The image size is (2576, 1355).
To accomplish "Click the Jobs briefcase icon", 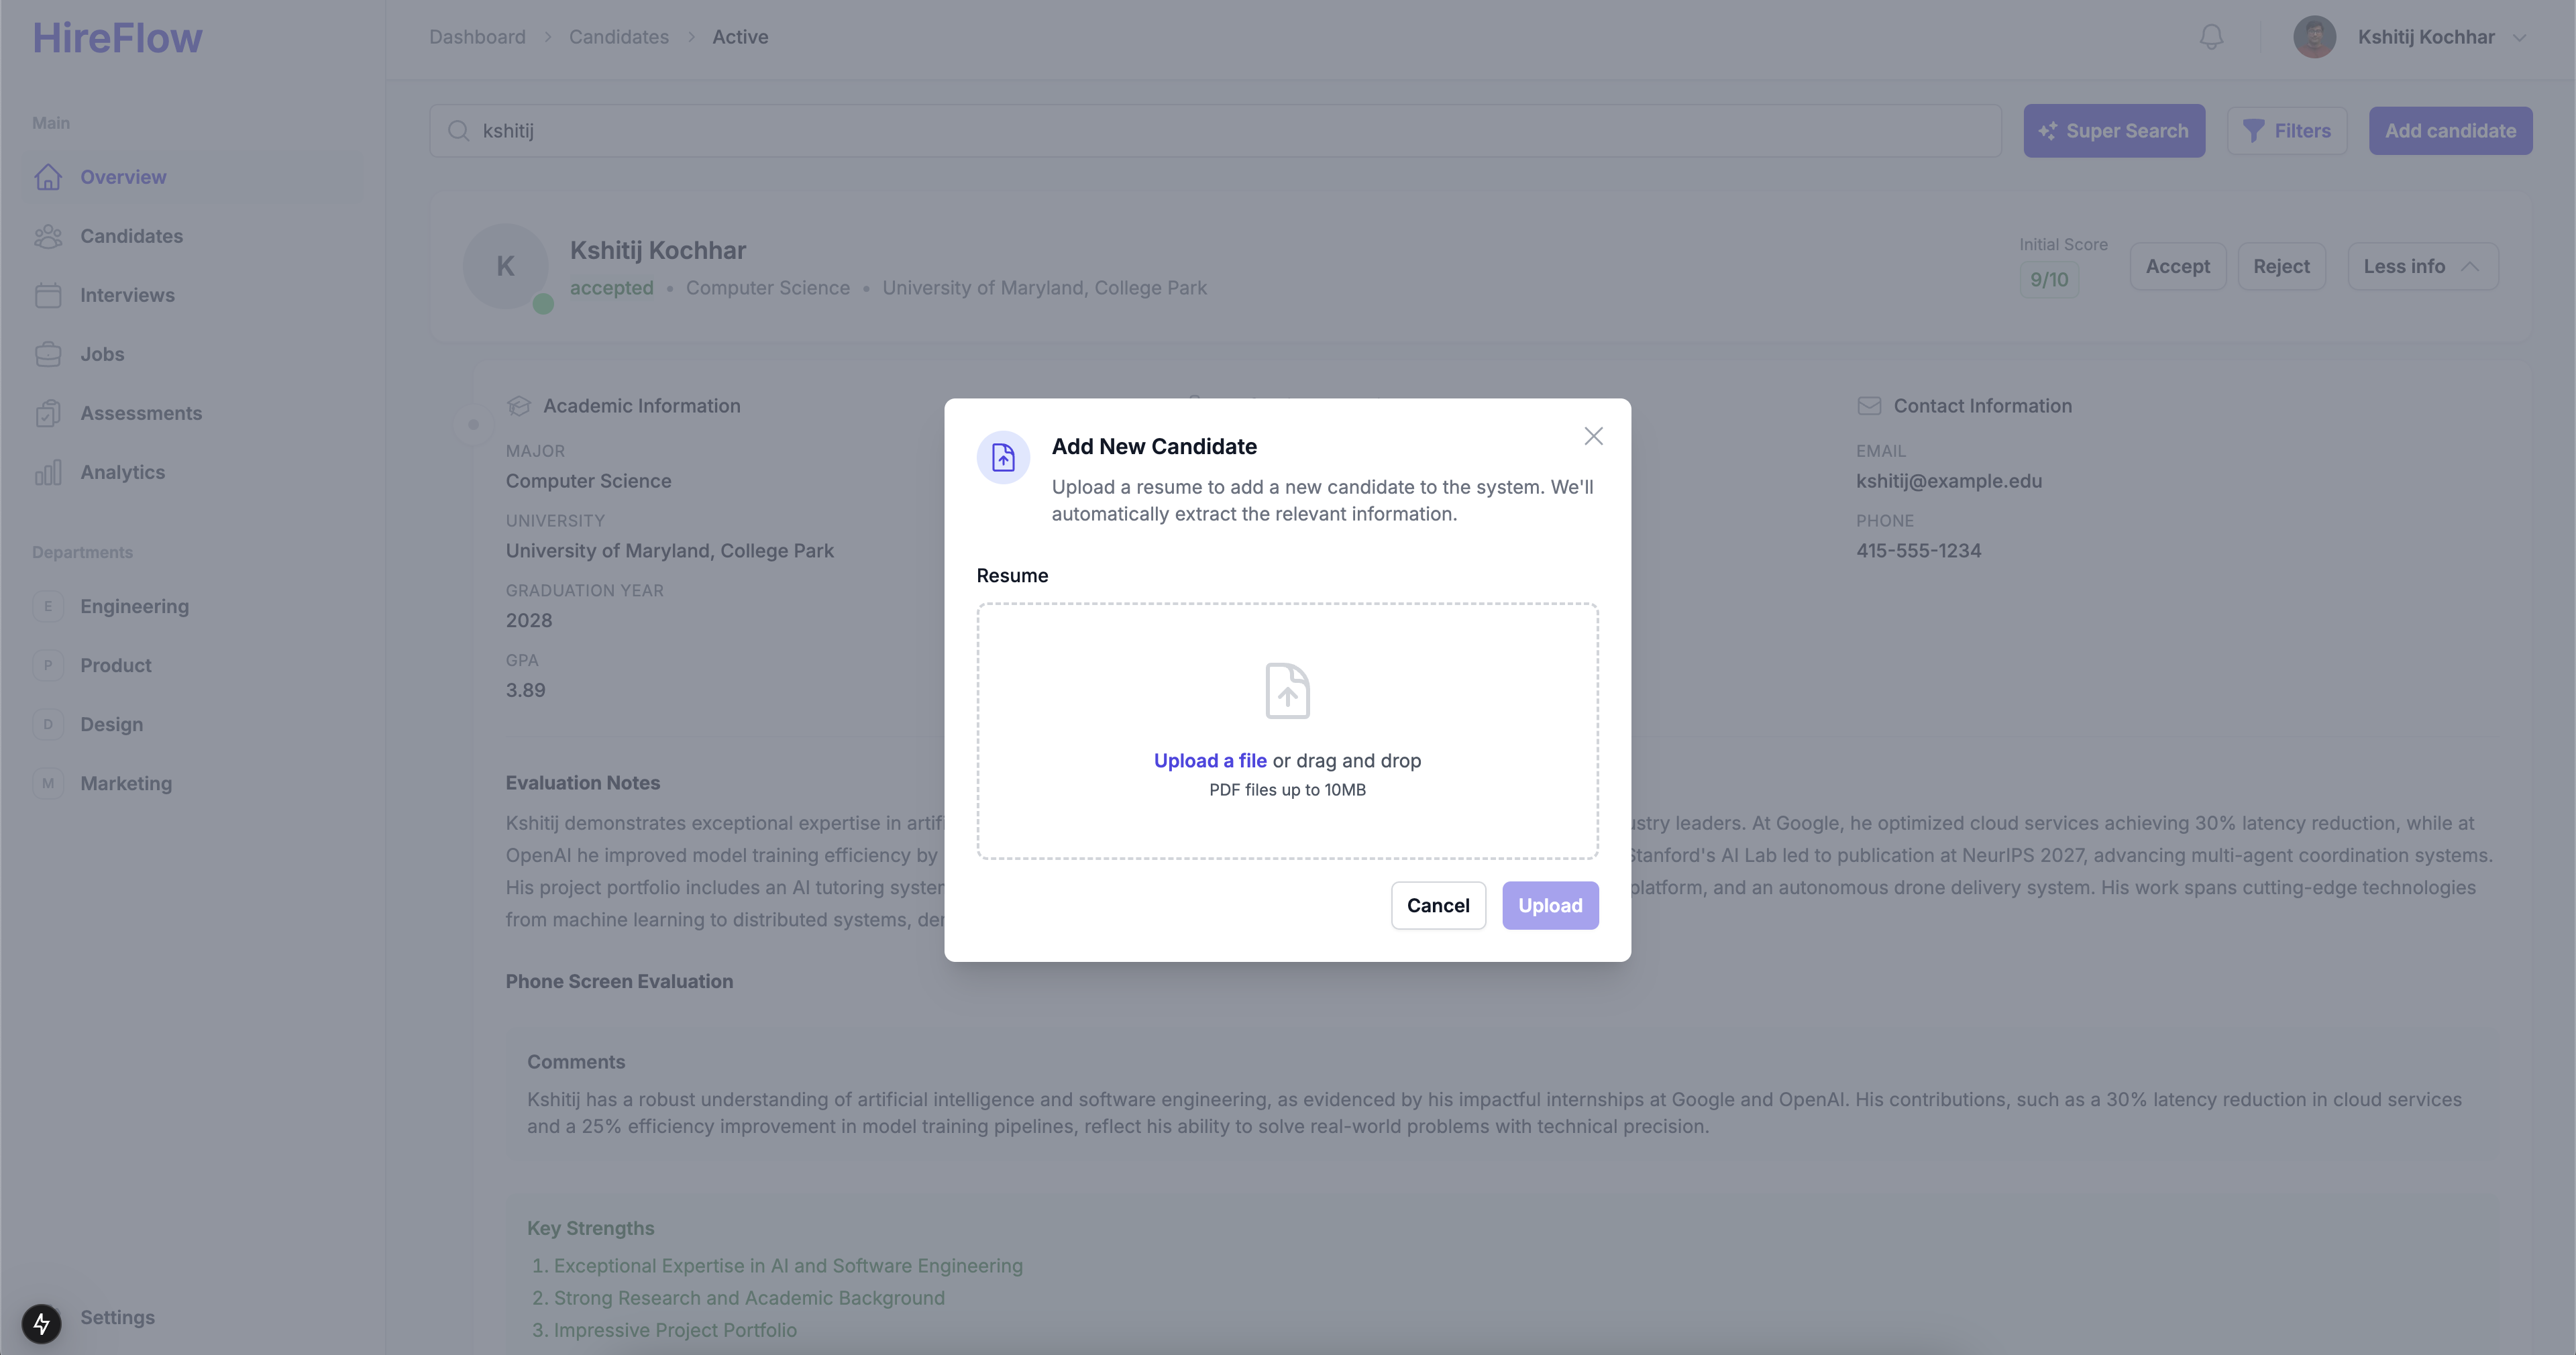I will (x=48, y=354).
